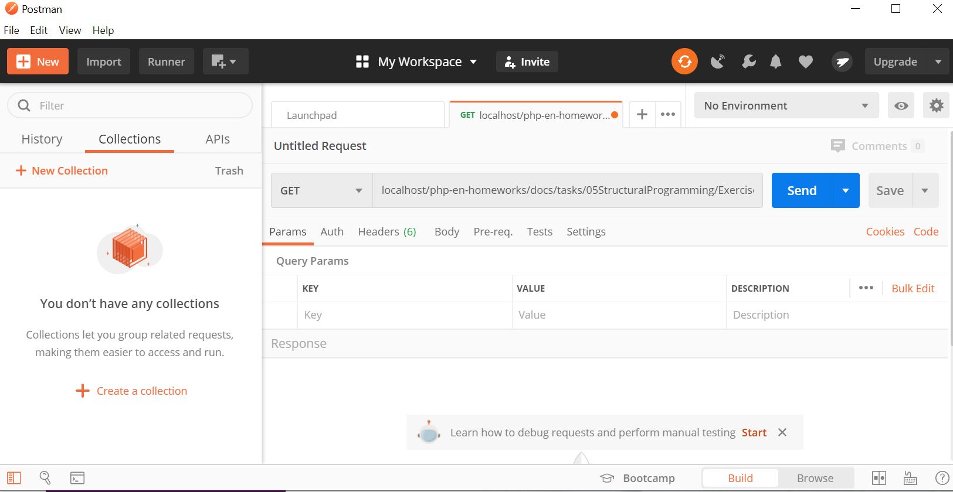This screenshot has width=953, height=492.
Task: Open the user avatar icon
Action: [842, 61]
